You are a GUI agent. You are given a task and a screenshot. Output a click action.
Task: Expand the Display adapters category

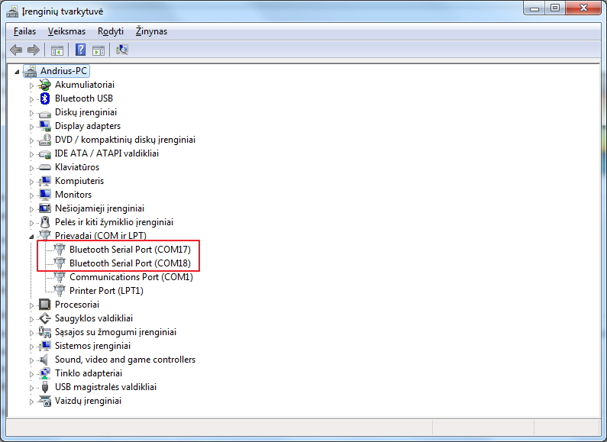pos(31,127)
